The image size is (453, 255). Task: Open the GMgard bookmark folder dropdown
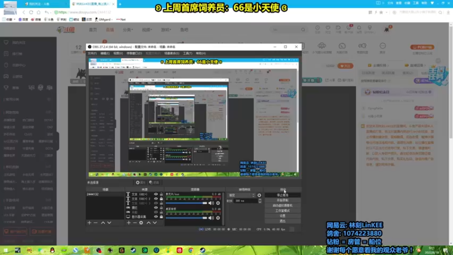pos(104,19)
